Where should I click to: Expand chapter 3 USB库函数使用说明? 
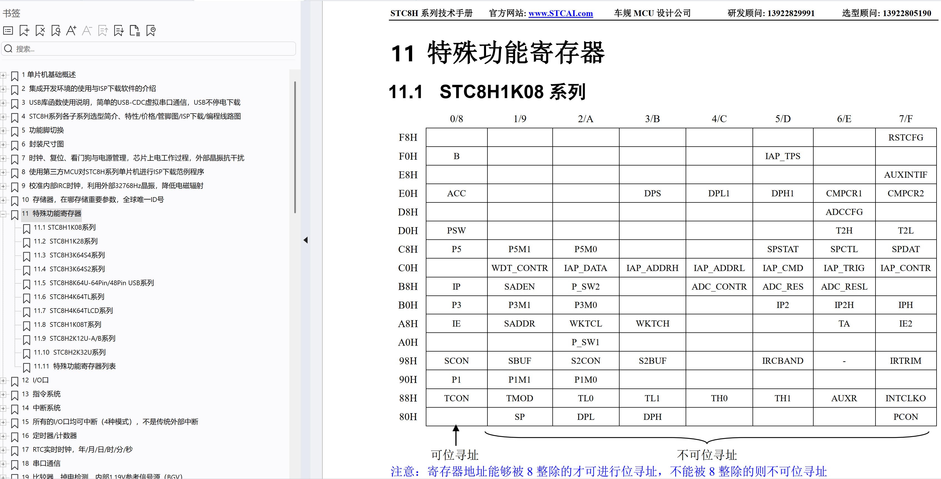coord(3,103)
